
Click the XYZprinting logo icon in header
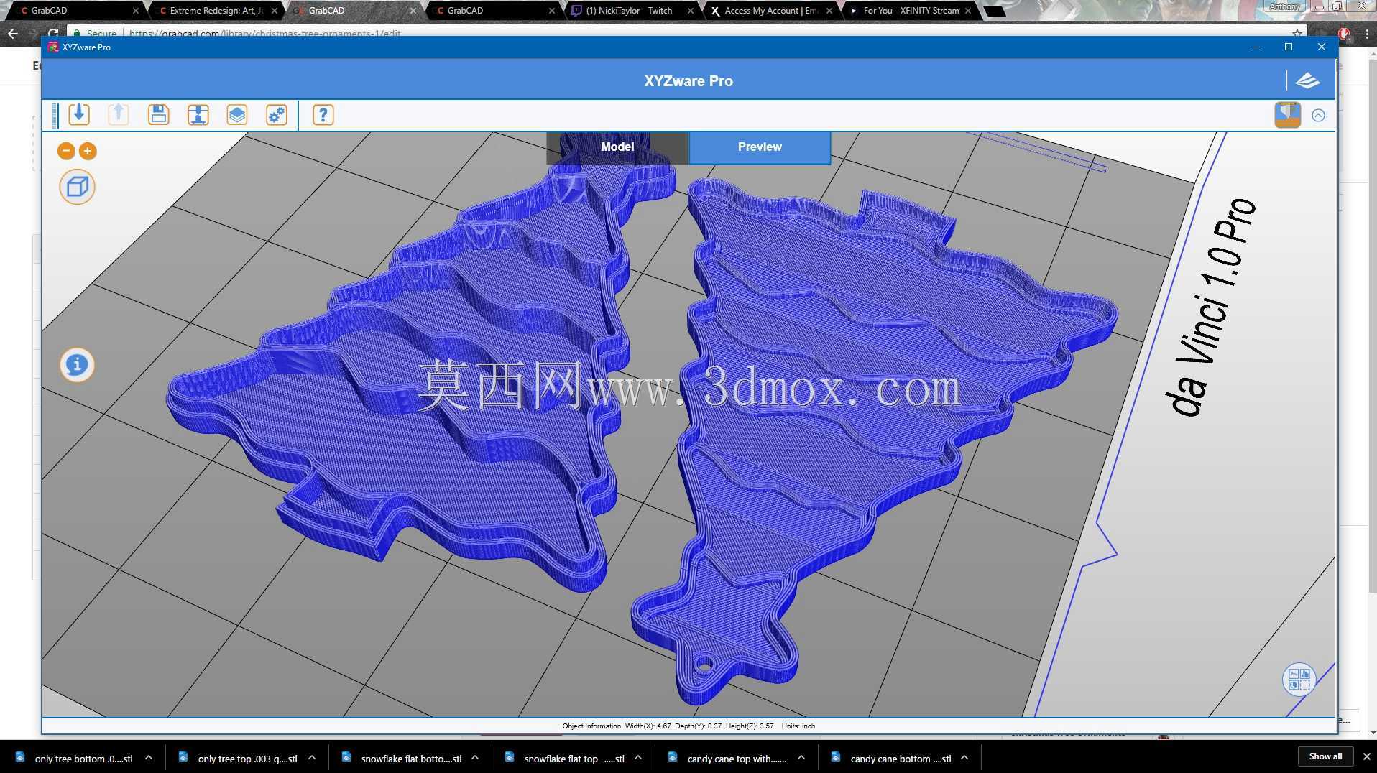[1307, 80]
